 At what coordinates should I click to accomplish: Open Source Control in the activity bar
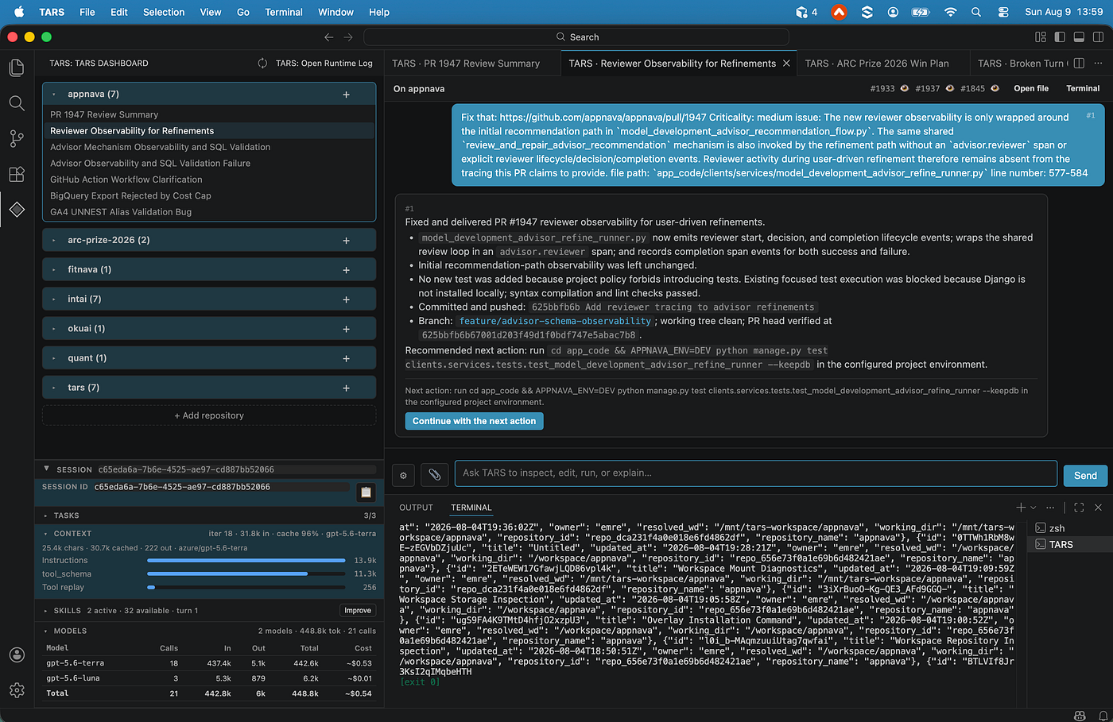17,138
